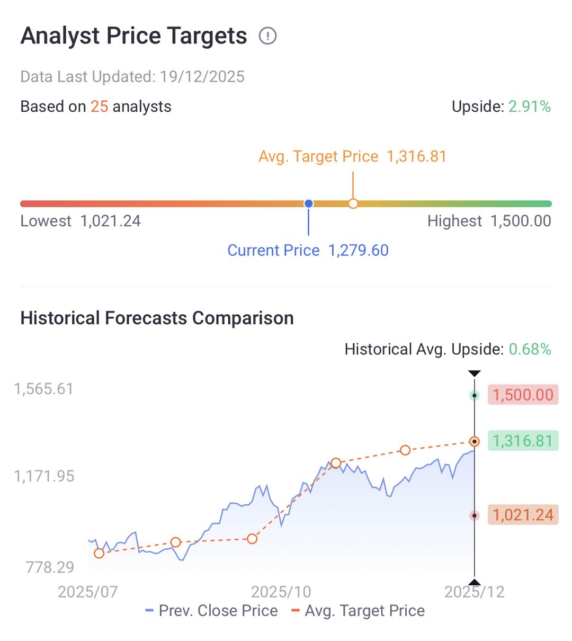Toggle the Prev. Close Price legend series
Image resolution: width=572 pixels, height=641 pixels.
[212, 611]
